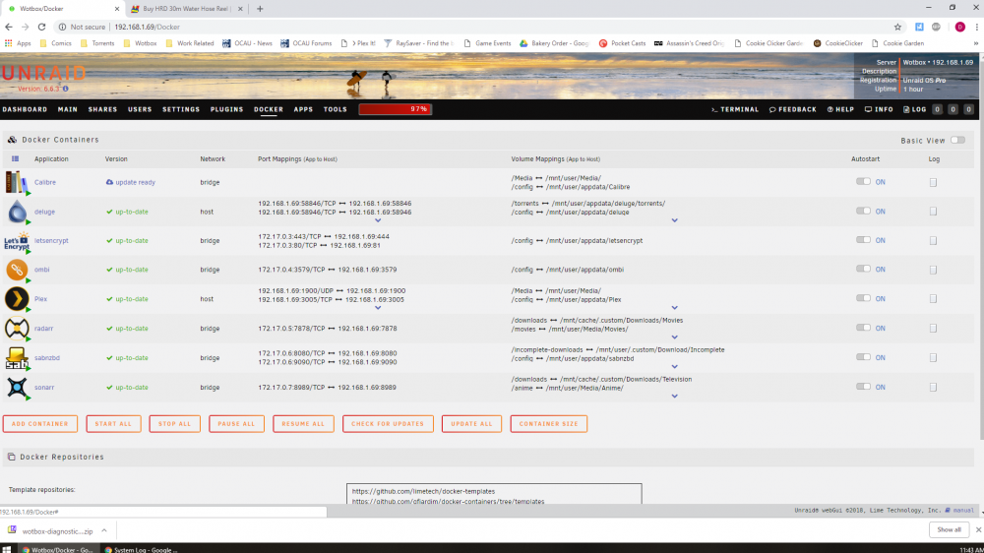Open new browser tab
Image resolution: width=984 pixels, height=553 pixels.
260,9
